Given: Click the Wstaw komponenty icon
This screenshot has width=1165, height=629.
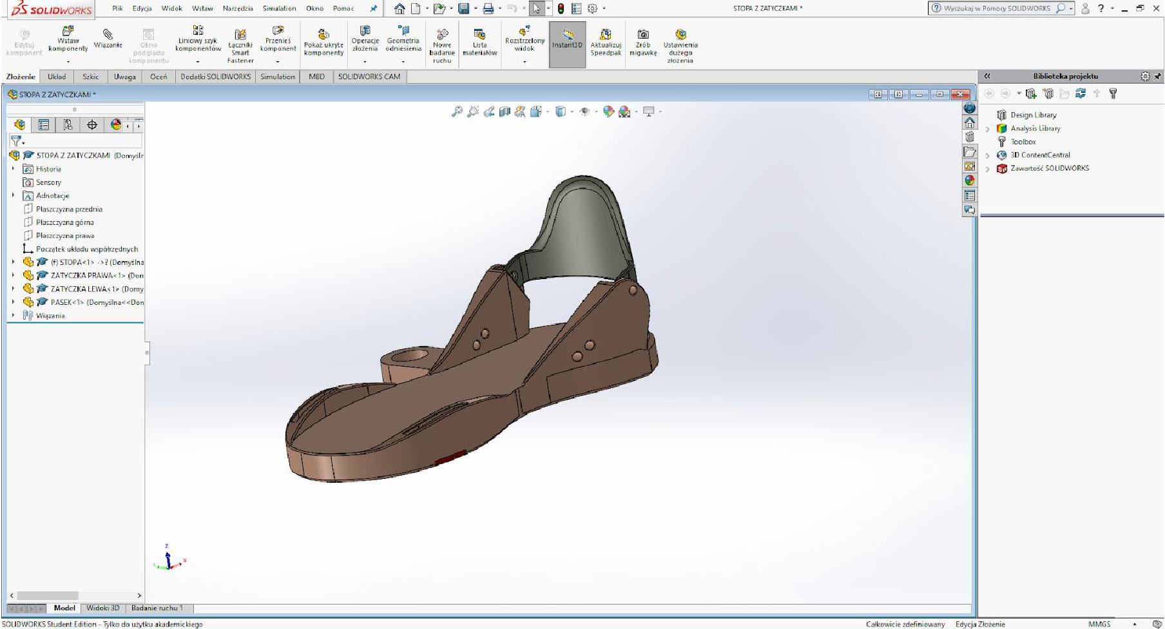Looking at the screenshot, I should [x=68, y=32].
